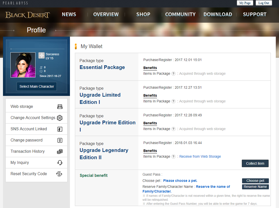Image resolution: width=279 pixels, height=208 pixels.
Task: Click purchase date 2017.12.01 15:01
Action: click(x=188, y=60)
